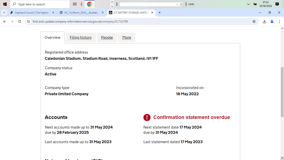Reload the Companies House page

[20, 22]
